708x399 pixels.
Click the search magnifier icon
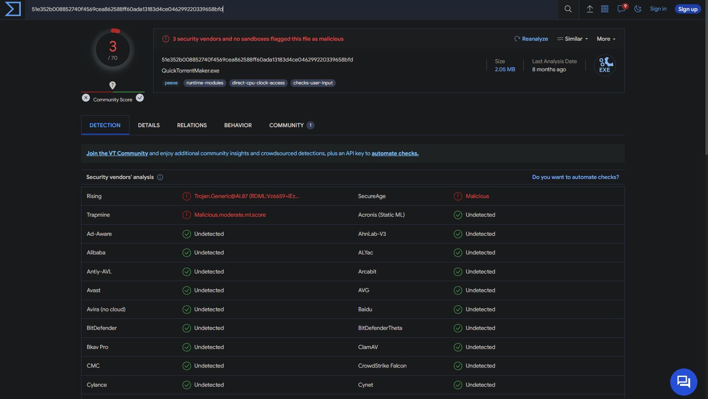pyautogui.click(x=568, y=9)
